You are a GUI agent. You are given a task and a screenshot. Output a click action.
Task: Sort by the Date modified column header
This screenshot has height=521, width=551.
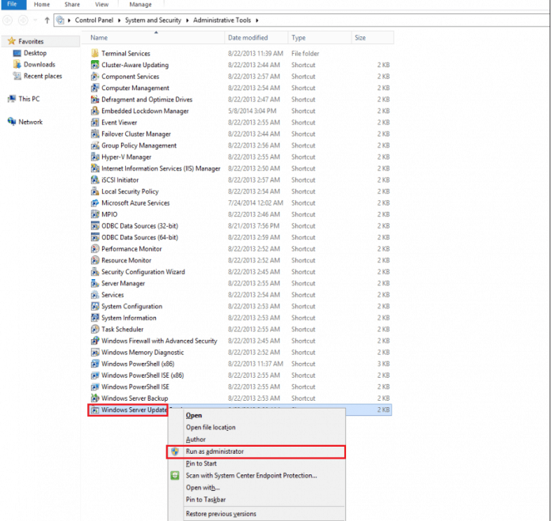click(x=248, y=38)
